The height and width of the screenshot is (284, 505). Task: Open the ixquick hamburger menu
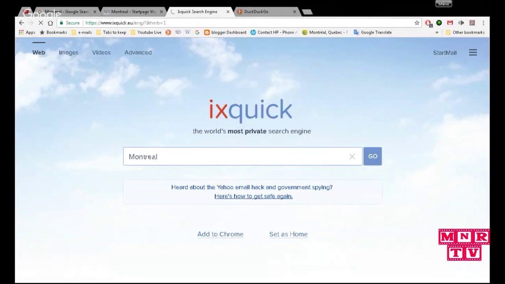pos(473,52)
